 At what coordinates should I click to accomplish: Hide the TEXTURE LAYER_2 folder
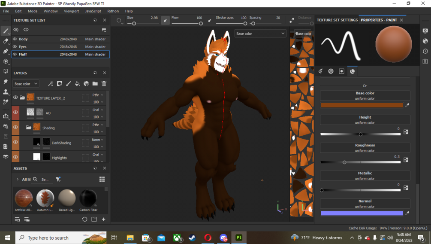(x=15, y=98)
